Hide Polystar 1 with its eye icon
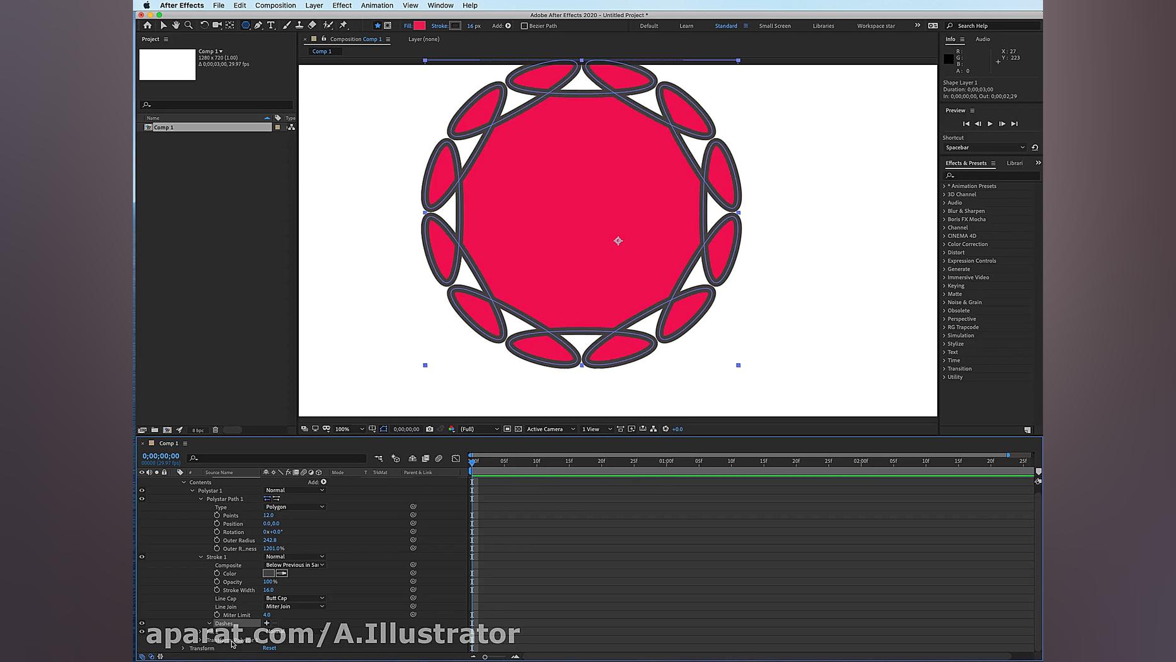 (x=142, y=490)
